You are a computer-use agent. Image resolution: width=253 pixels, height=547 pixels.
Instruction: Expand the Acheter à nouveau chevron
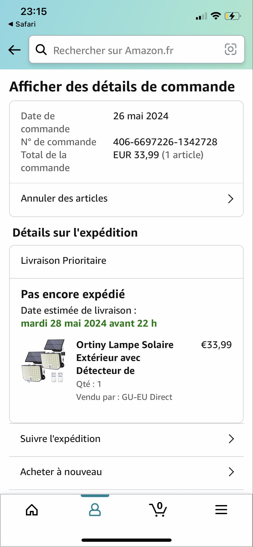231,472
